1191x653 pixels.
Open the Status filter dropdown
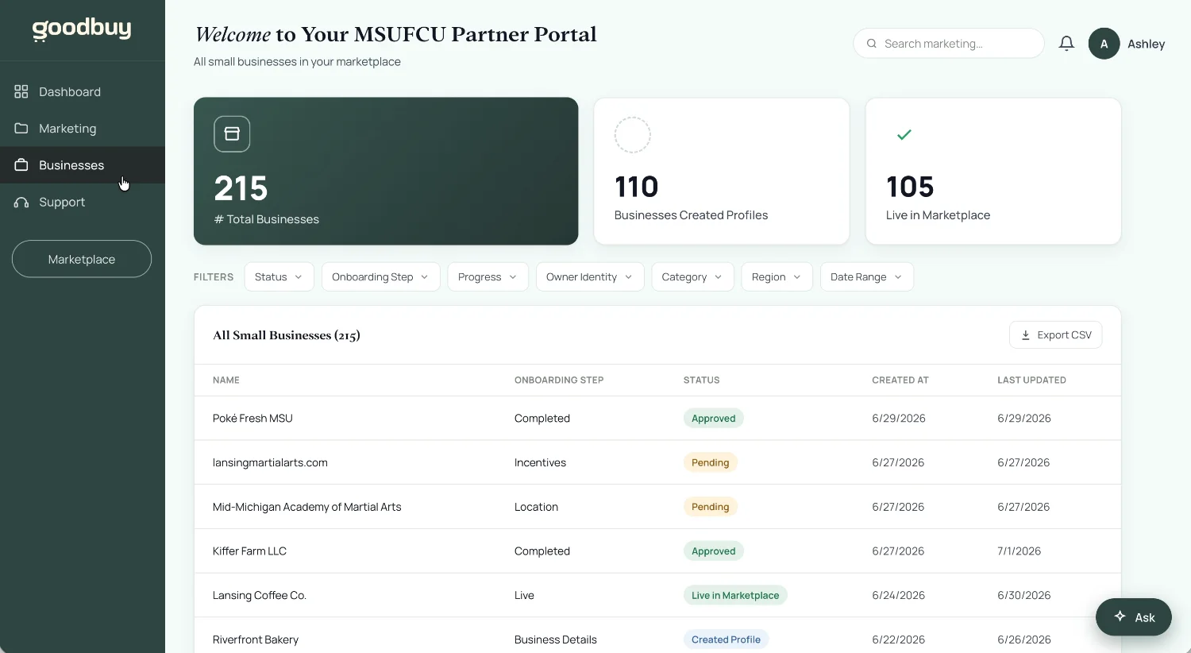pyautogui.click(x=279, y=276)
